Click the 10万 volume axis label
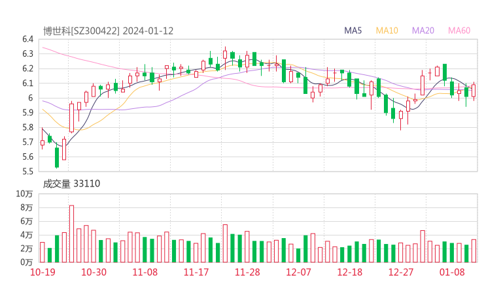 pos(24,194)
